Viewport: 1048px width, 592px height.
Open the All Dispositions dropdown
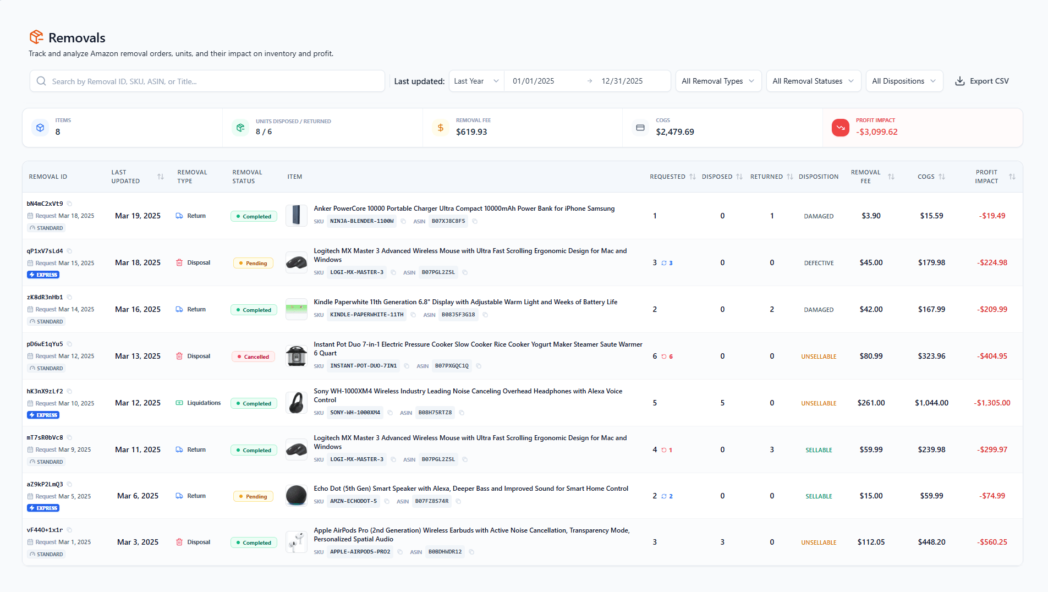click(903, 81)
